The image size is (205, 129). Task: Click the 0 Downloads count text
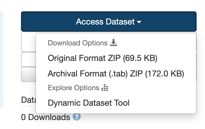[46, 117]
